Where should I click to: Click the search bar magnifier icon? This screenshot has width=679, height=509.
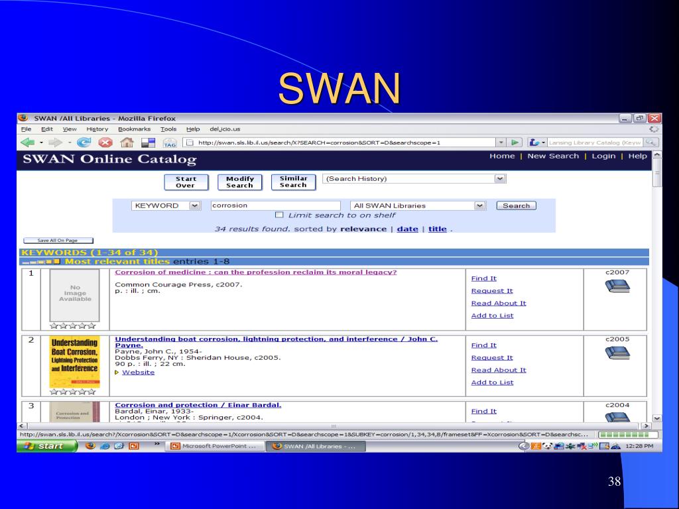[x=651, y=142]
